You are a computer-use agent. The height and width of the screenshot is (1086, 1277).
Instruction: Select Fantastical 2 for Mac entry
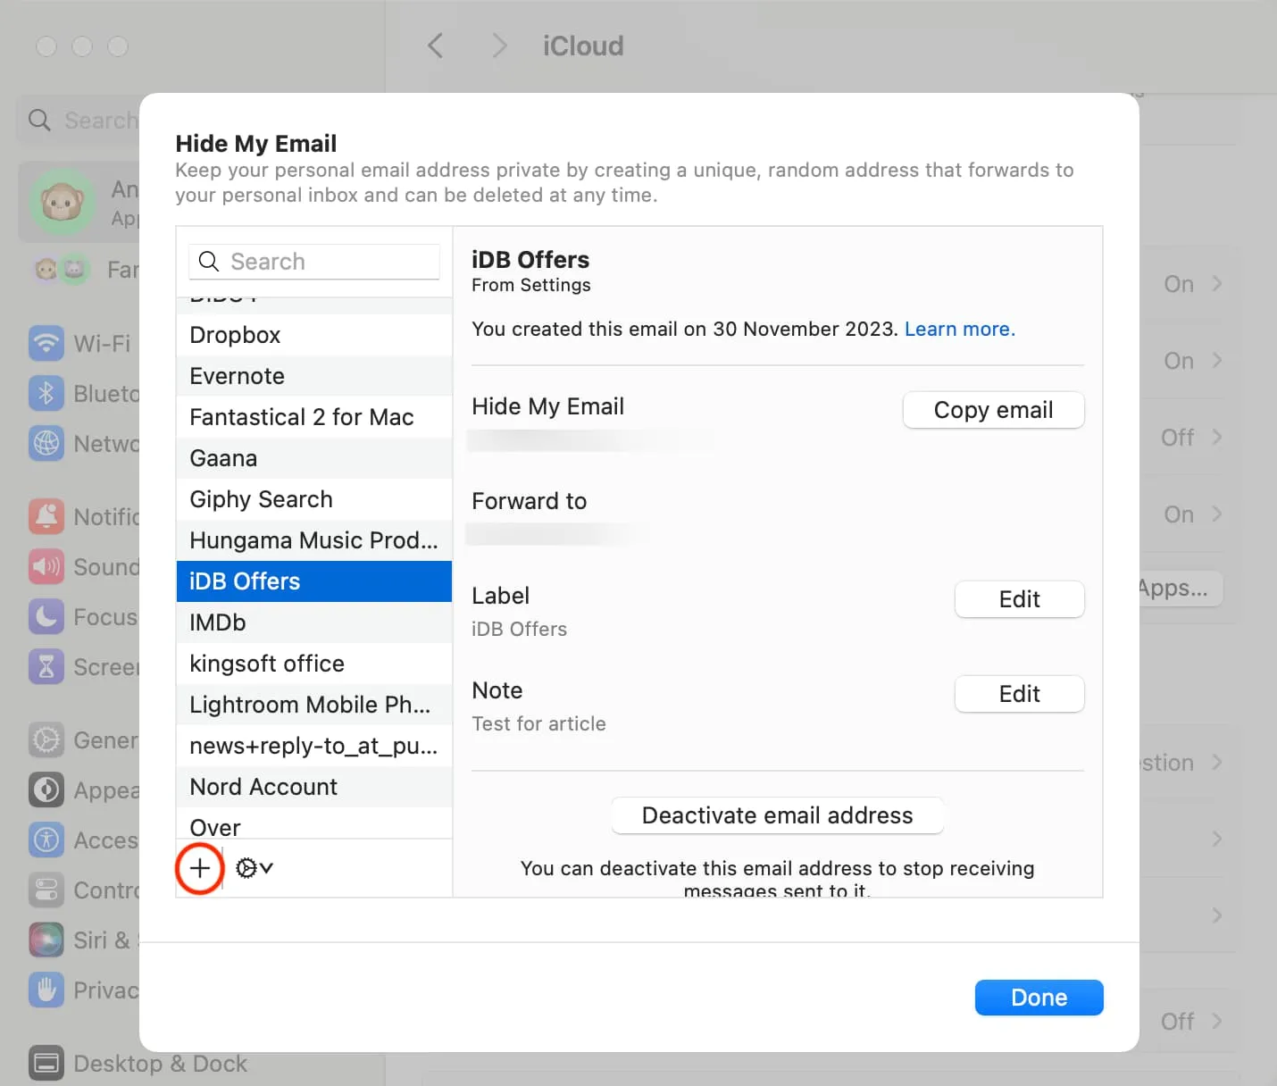[x=314, y=417]
